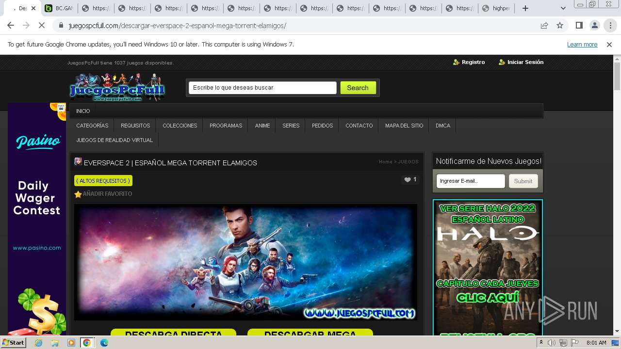This screenshot has height=349, width=621.
Task: Open the Learn more link
Action: click(582, 44)
